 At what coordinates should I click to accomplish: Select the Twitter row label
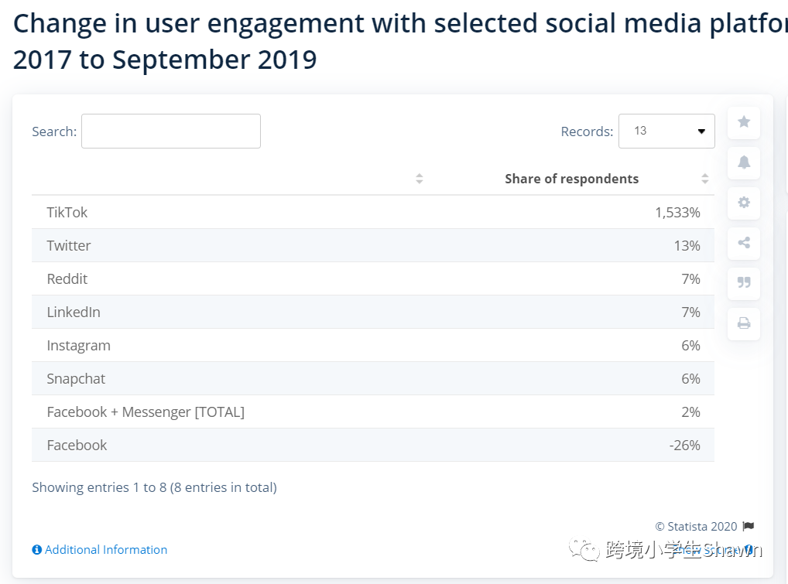pos(69,246)
